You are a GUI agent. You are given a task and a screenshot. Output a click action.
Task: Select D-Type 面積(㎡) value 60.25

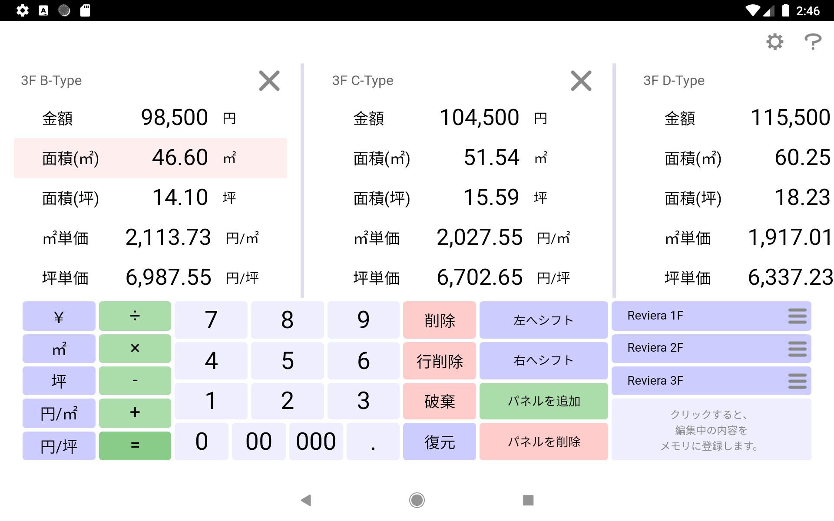pos(803,158)
